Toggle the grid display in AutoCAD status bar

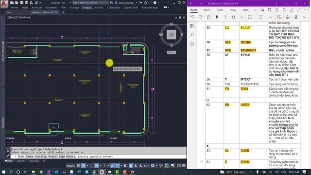click(79, 165)
